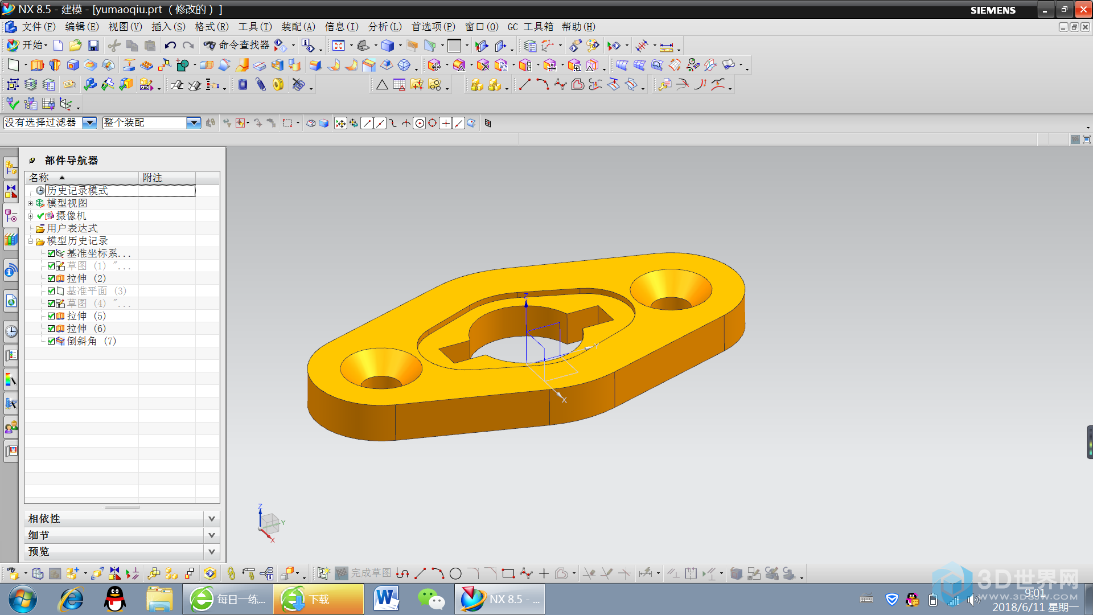The height and width of the screenshot is (615, 1093).
Task: Select the Hole feature icon
Action: [x=73, y=65]
